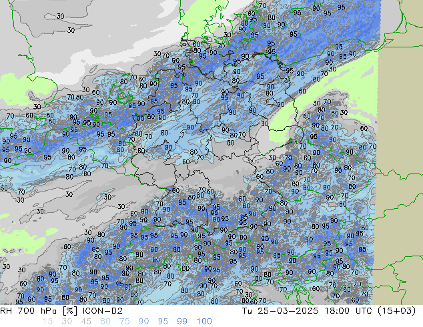Click the legend value "99" in the color scale

pyautogui.click(x=182, y=322)
